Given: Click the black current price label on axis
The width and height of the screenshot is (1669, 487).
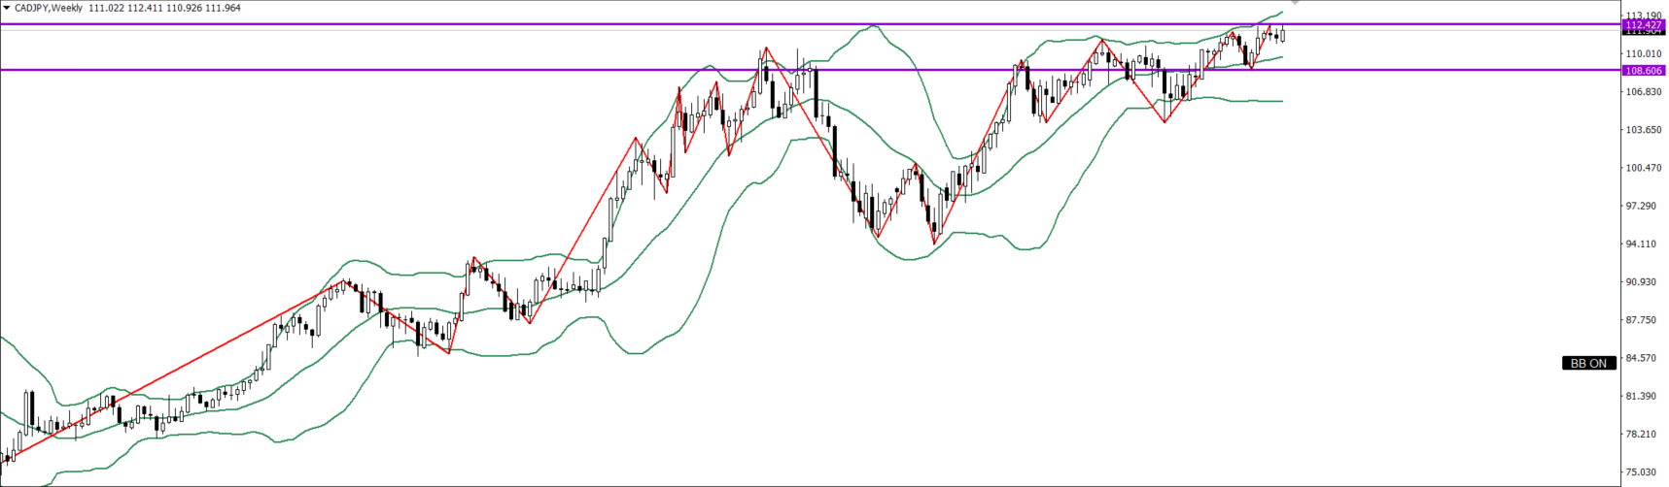Looking at the screenshot, I should click(x=1643, y=32).
